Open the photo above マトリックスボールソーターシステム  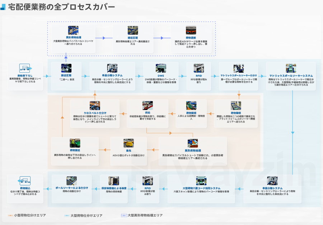(x=291, y=68)
